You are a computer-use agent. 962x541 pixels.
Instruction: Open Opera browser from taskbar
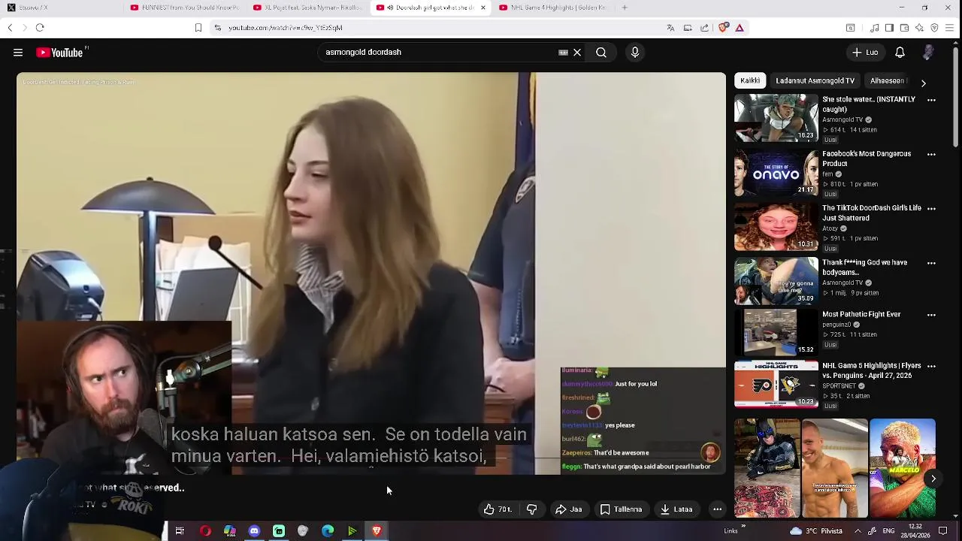[205, 531]
